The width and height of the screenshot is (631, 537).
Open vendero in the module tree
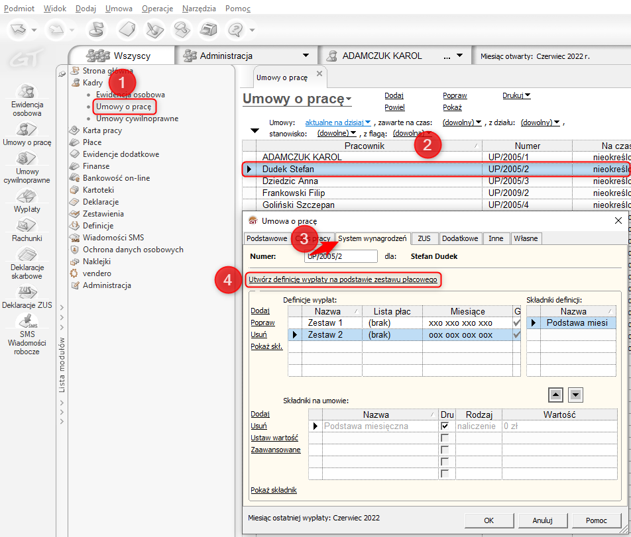tap(97, 273)
